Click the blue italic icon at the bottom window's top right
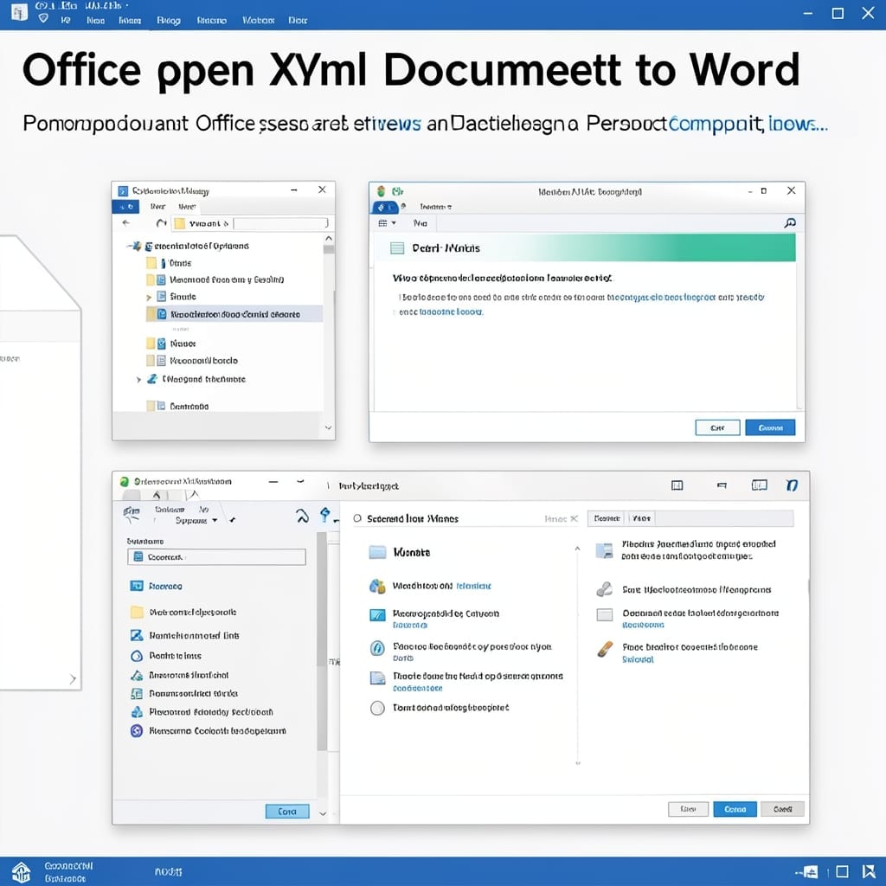This screenshot has width=886, height=886. 793,485
